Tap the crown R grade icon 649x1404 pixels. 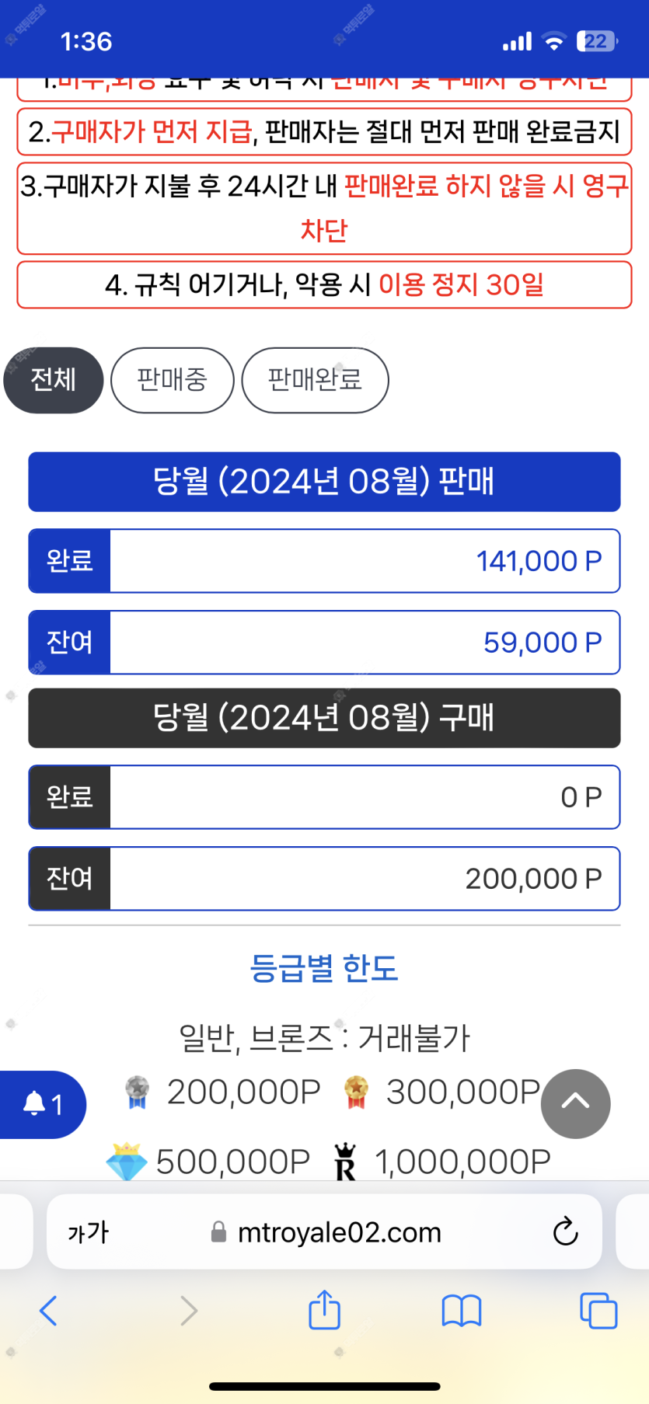[345, 1162]
